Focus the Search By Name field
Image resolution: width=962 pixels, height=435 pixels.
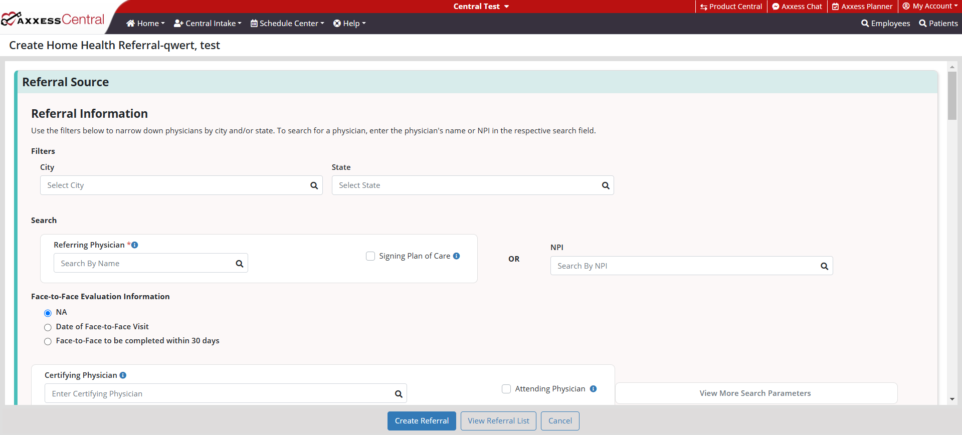[150, 264]
